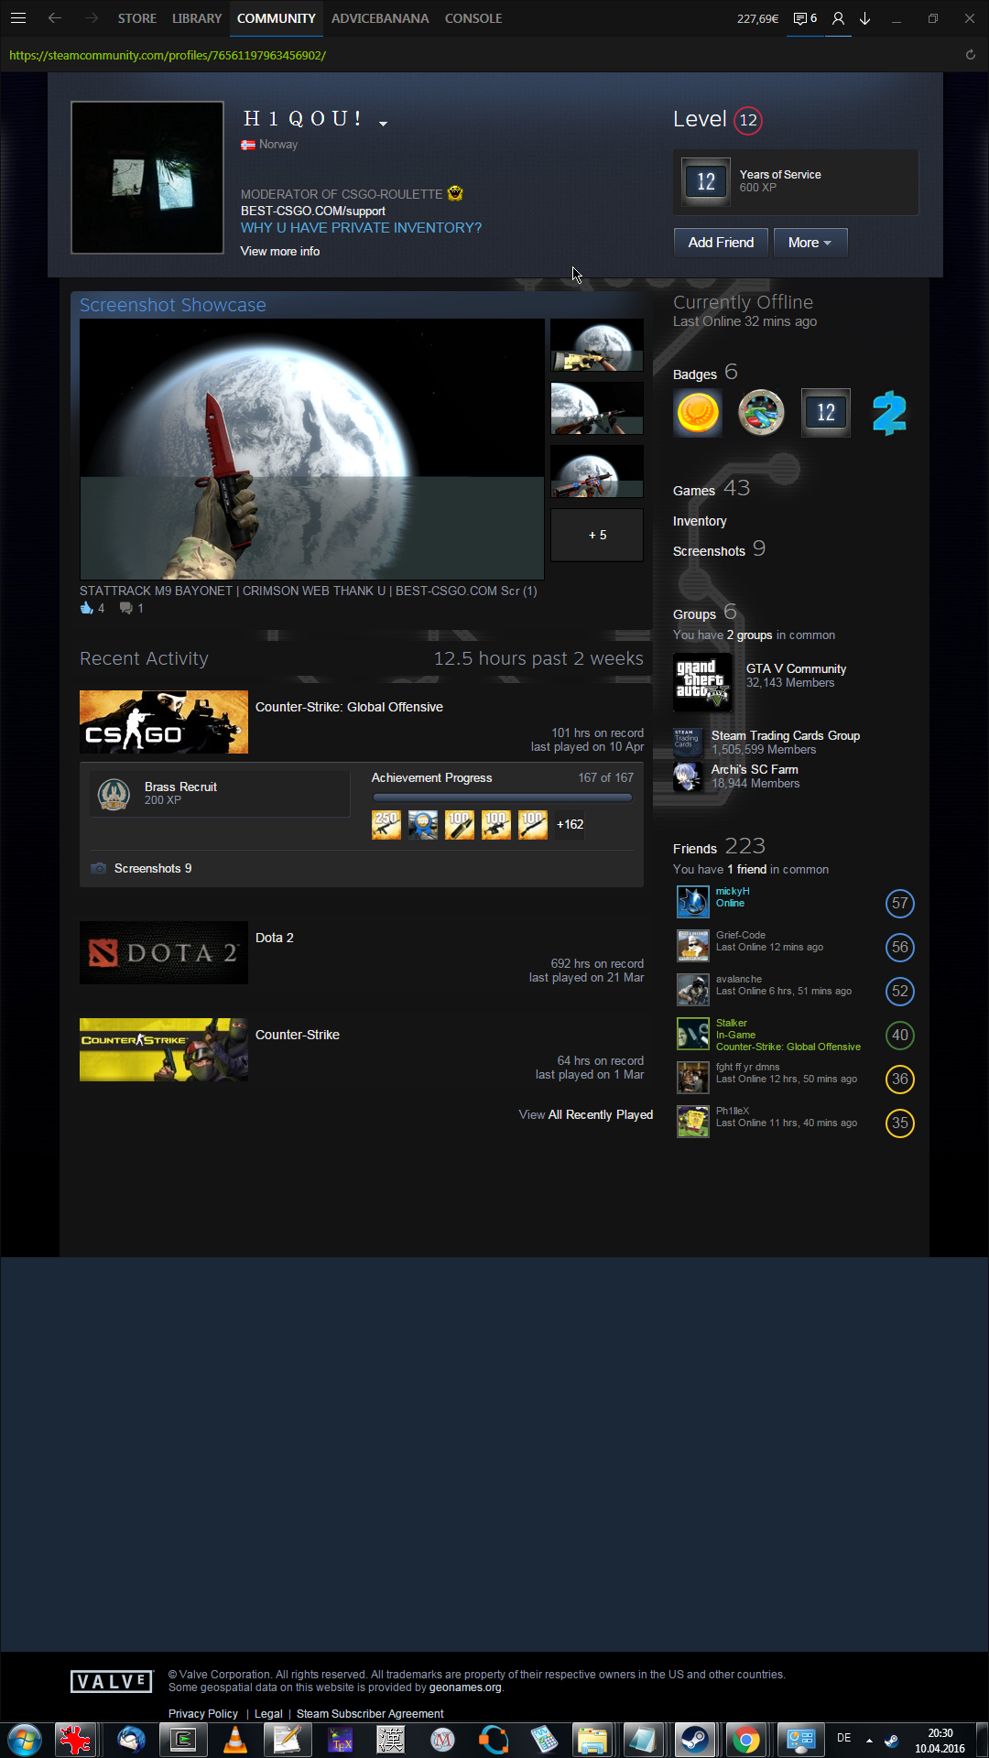Image resolution: width=989 pixels, height=1758 pixels.
Task: Open the More dropdown button
Action: (810, 243)
